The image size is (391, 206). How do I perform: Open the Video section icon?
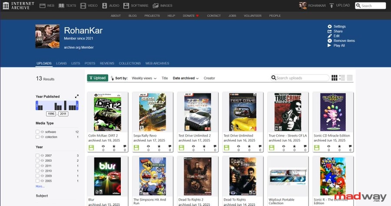tap(83, 6)
